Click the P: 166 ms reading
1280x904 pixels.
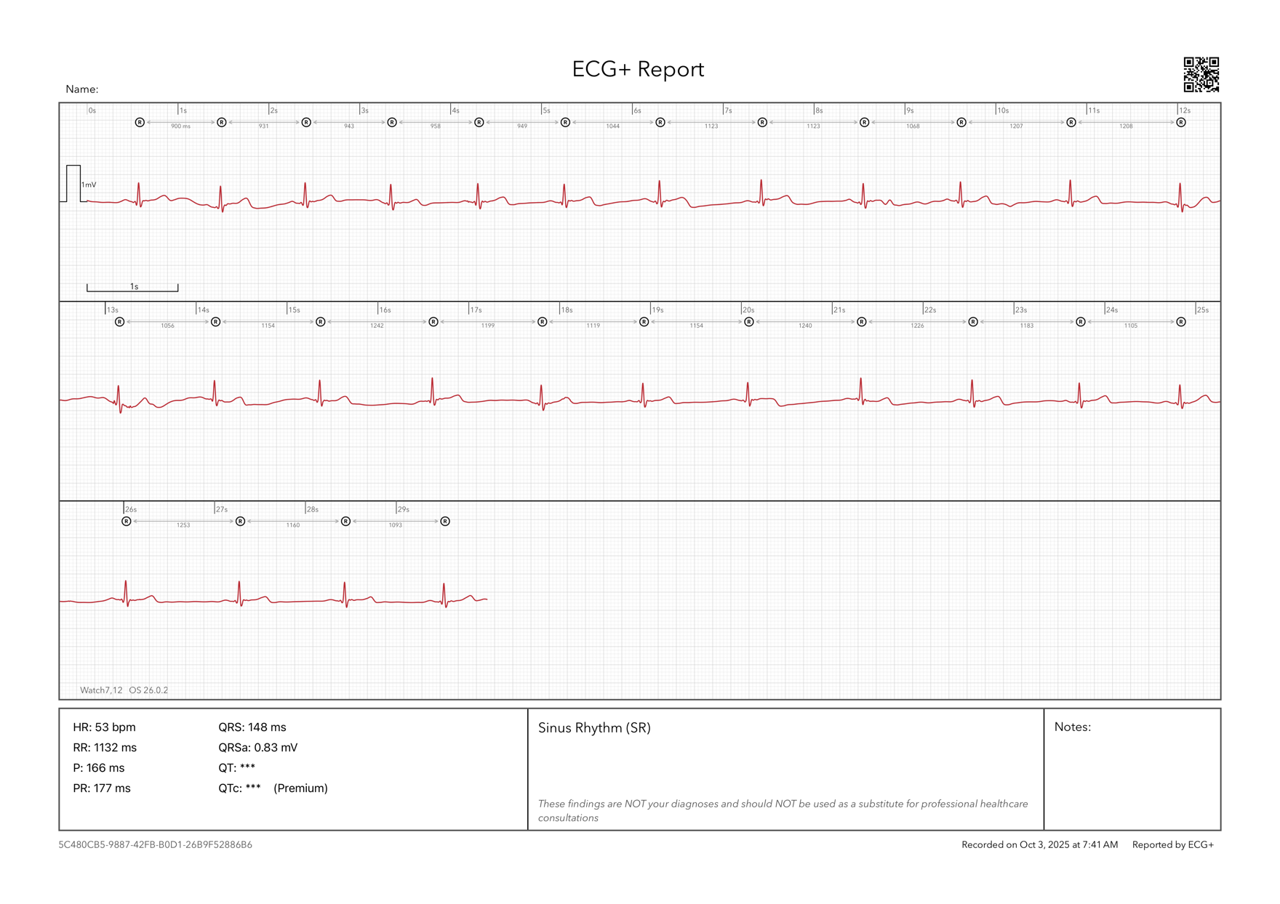coord(99,768)
